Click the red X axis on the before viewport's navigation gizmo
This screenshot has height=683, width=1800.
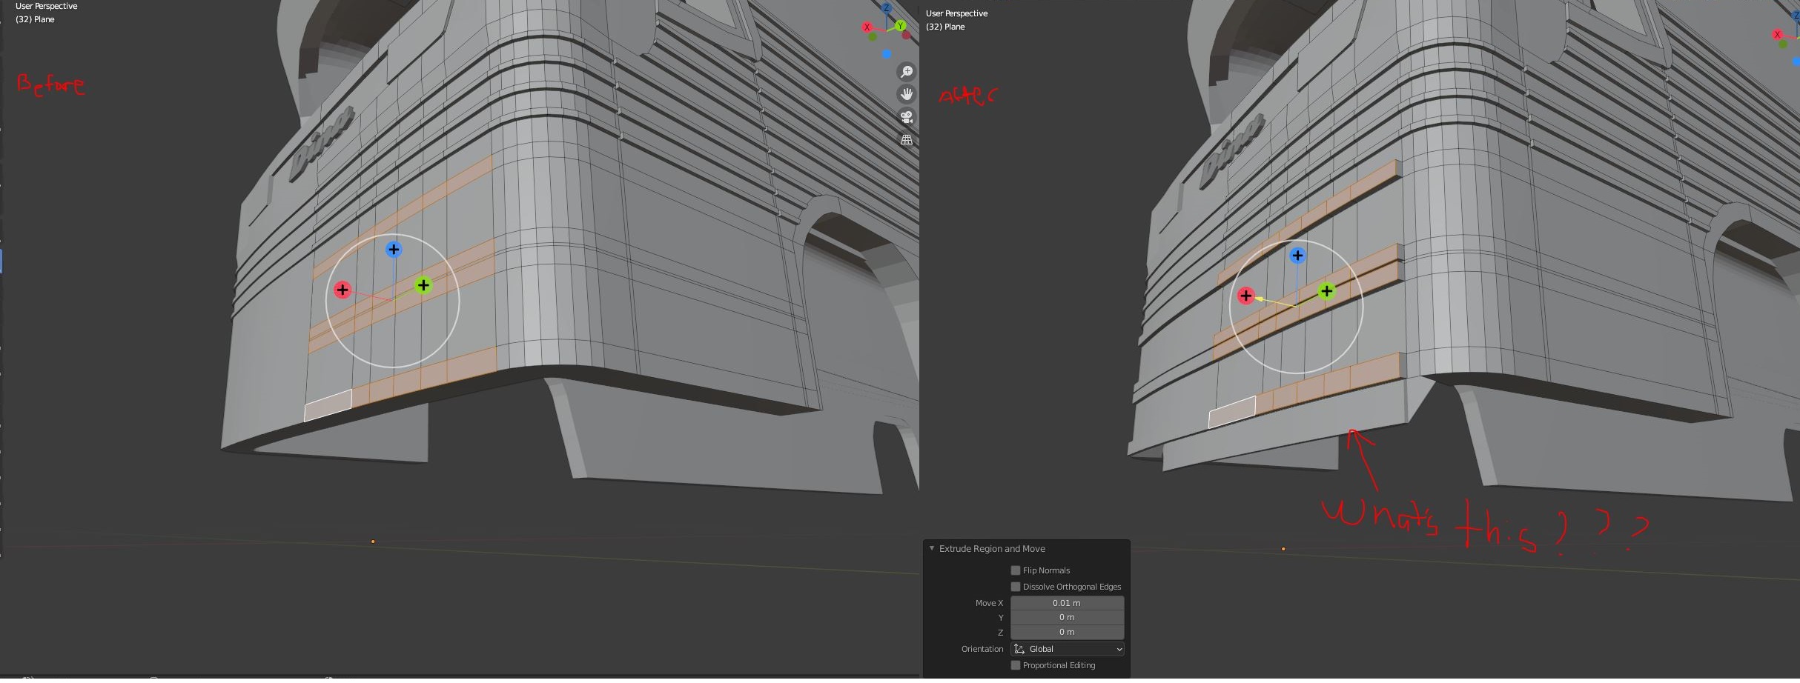pyautogui.click(x=867, y=27)
